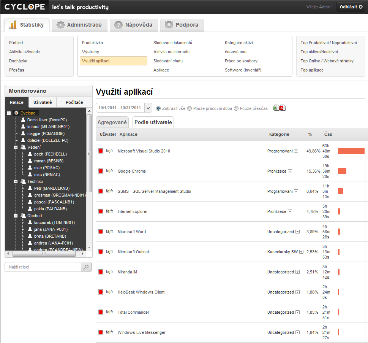Export the report to PDF
Viewport: 368px width, 343px height.
coord(282,108)
